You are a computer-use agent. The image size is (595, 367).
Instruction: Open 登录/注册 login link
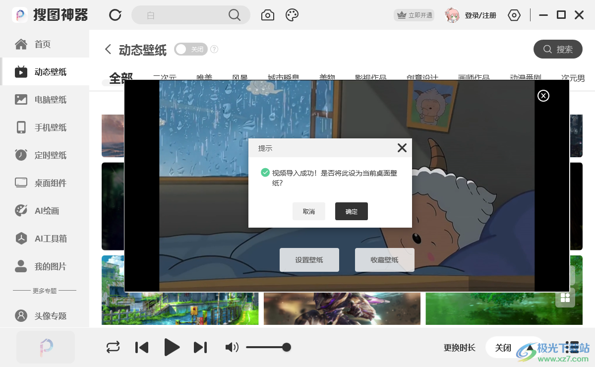[480, 15]
